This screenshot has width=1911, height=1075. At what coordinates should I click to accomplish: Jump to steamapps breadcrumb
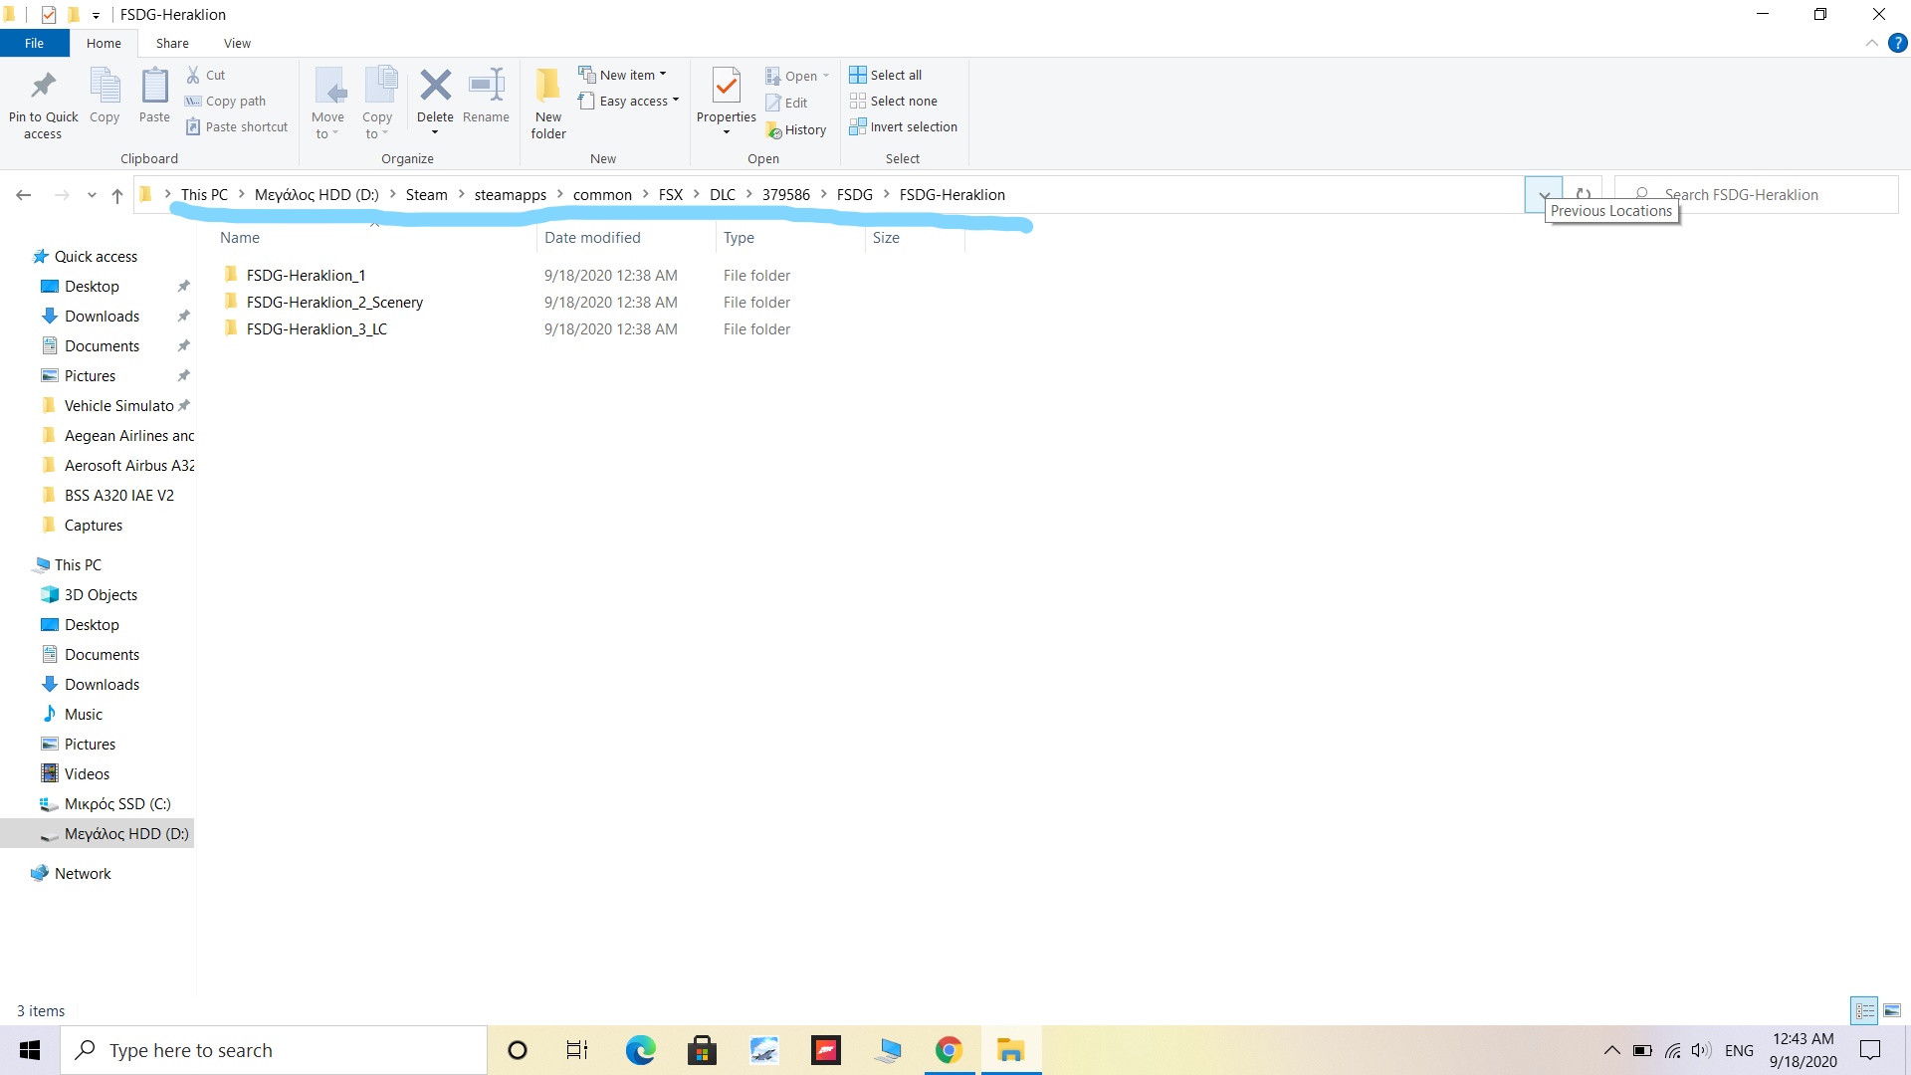click(511, 195)
